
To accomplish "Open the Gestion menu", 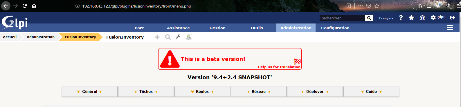I will point(217,28).
